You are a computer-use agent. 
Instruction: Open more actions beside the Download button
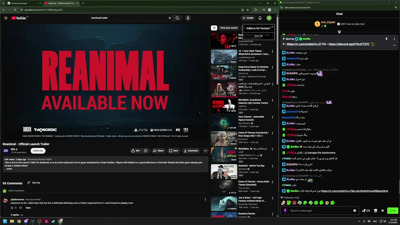(205, 151)
